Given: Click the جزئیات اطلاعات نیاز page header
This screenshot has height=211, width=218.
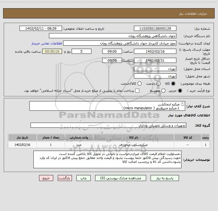Looking at the screenshot, I should point(193,14).
